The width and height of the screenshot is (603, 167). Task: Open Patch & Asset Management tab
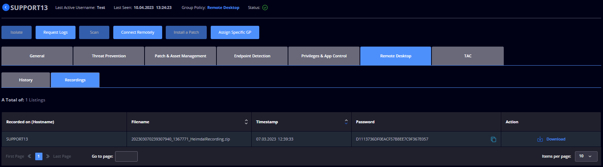[x=181, y=56]
